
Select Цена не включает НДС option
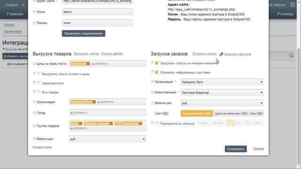tap(231, 114)
